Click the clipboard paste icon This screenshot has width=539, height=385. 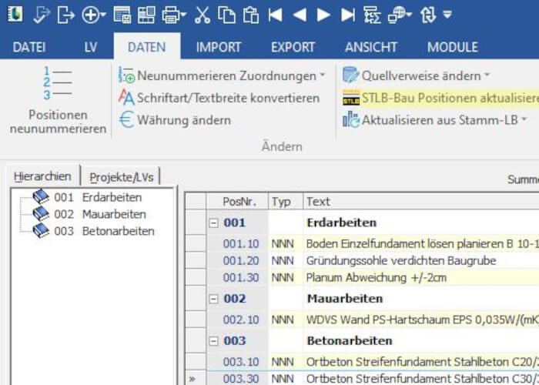[250, 15]
